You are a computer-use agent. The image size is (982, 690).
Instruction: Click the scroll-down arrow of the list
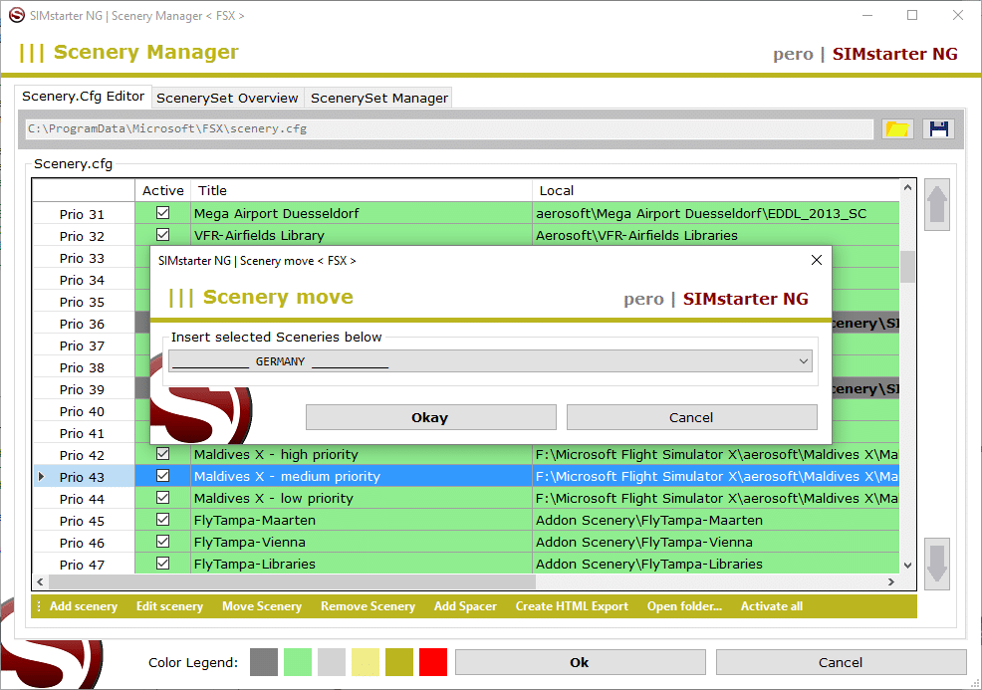(907, 566)
